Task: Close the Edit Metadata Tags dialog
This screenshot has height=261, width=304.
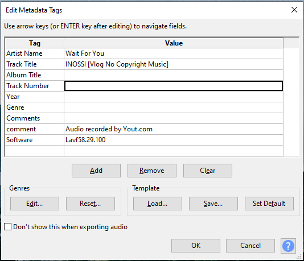Action: [x=294, y=10]
